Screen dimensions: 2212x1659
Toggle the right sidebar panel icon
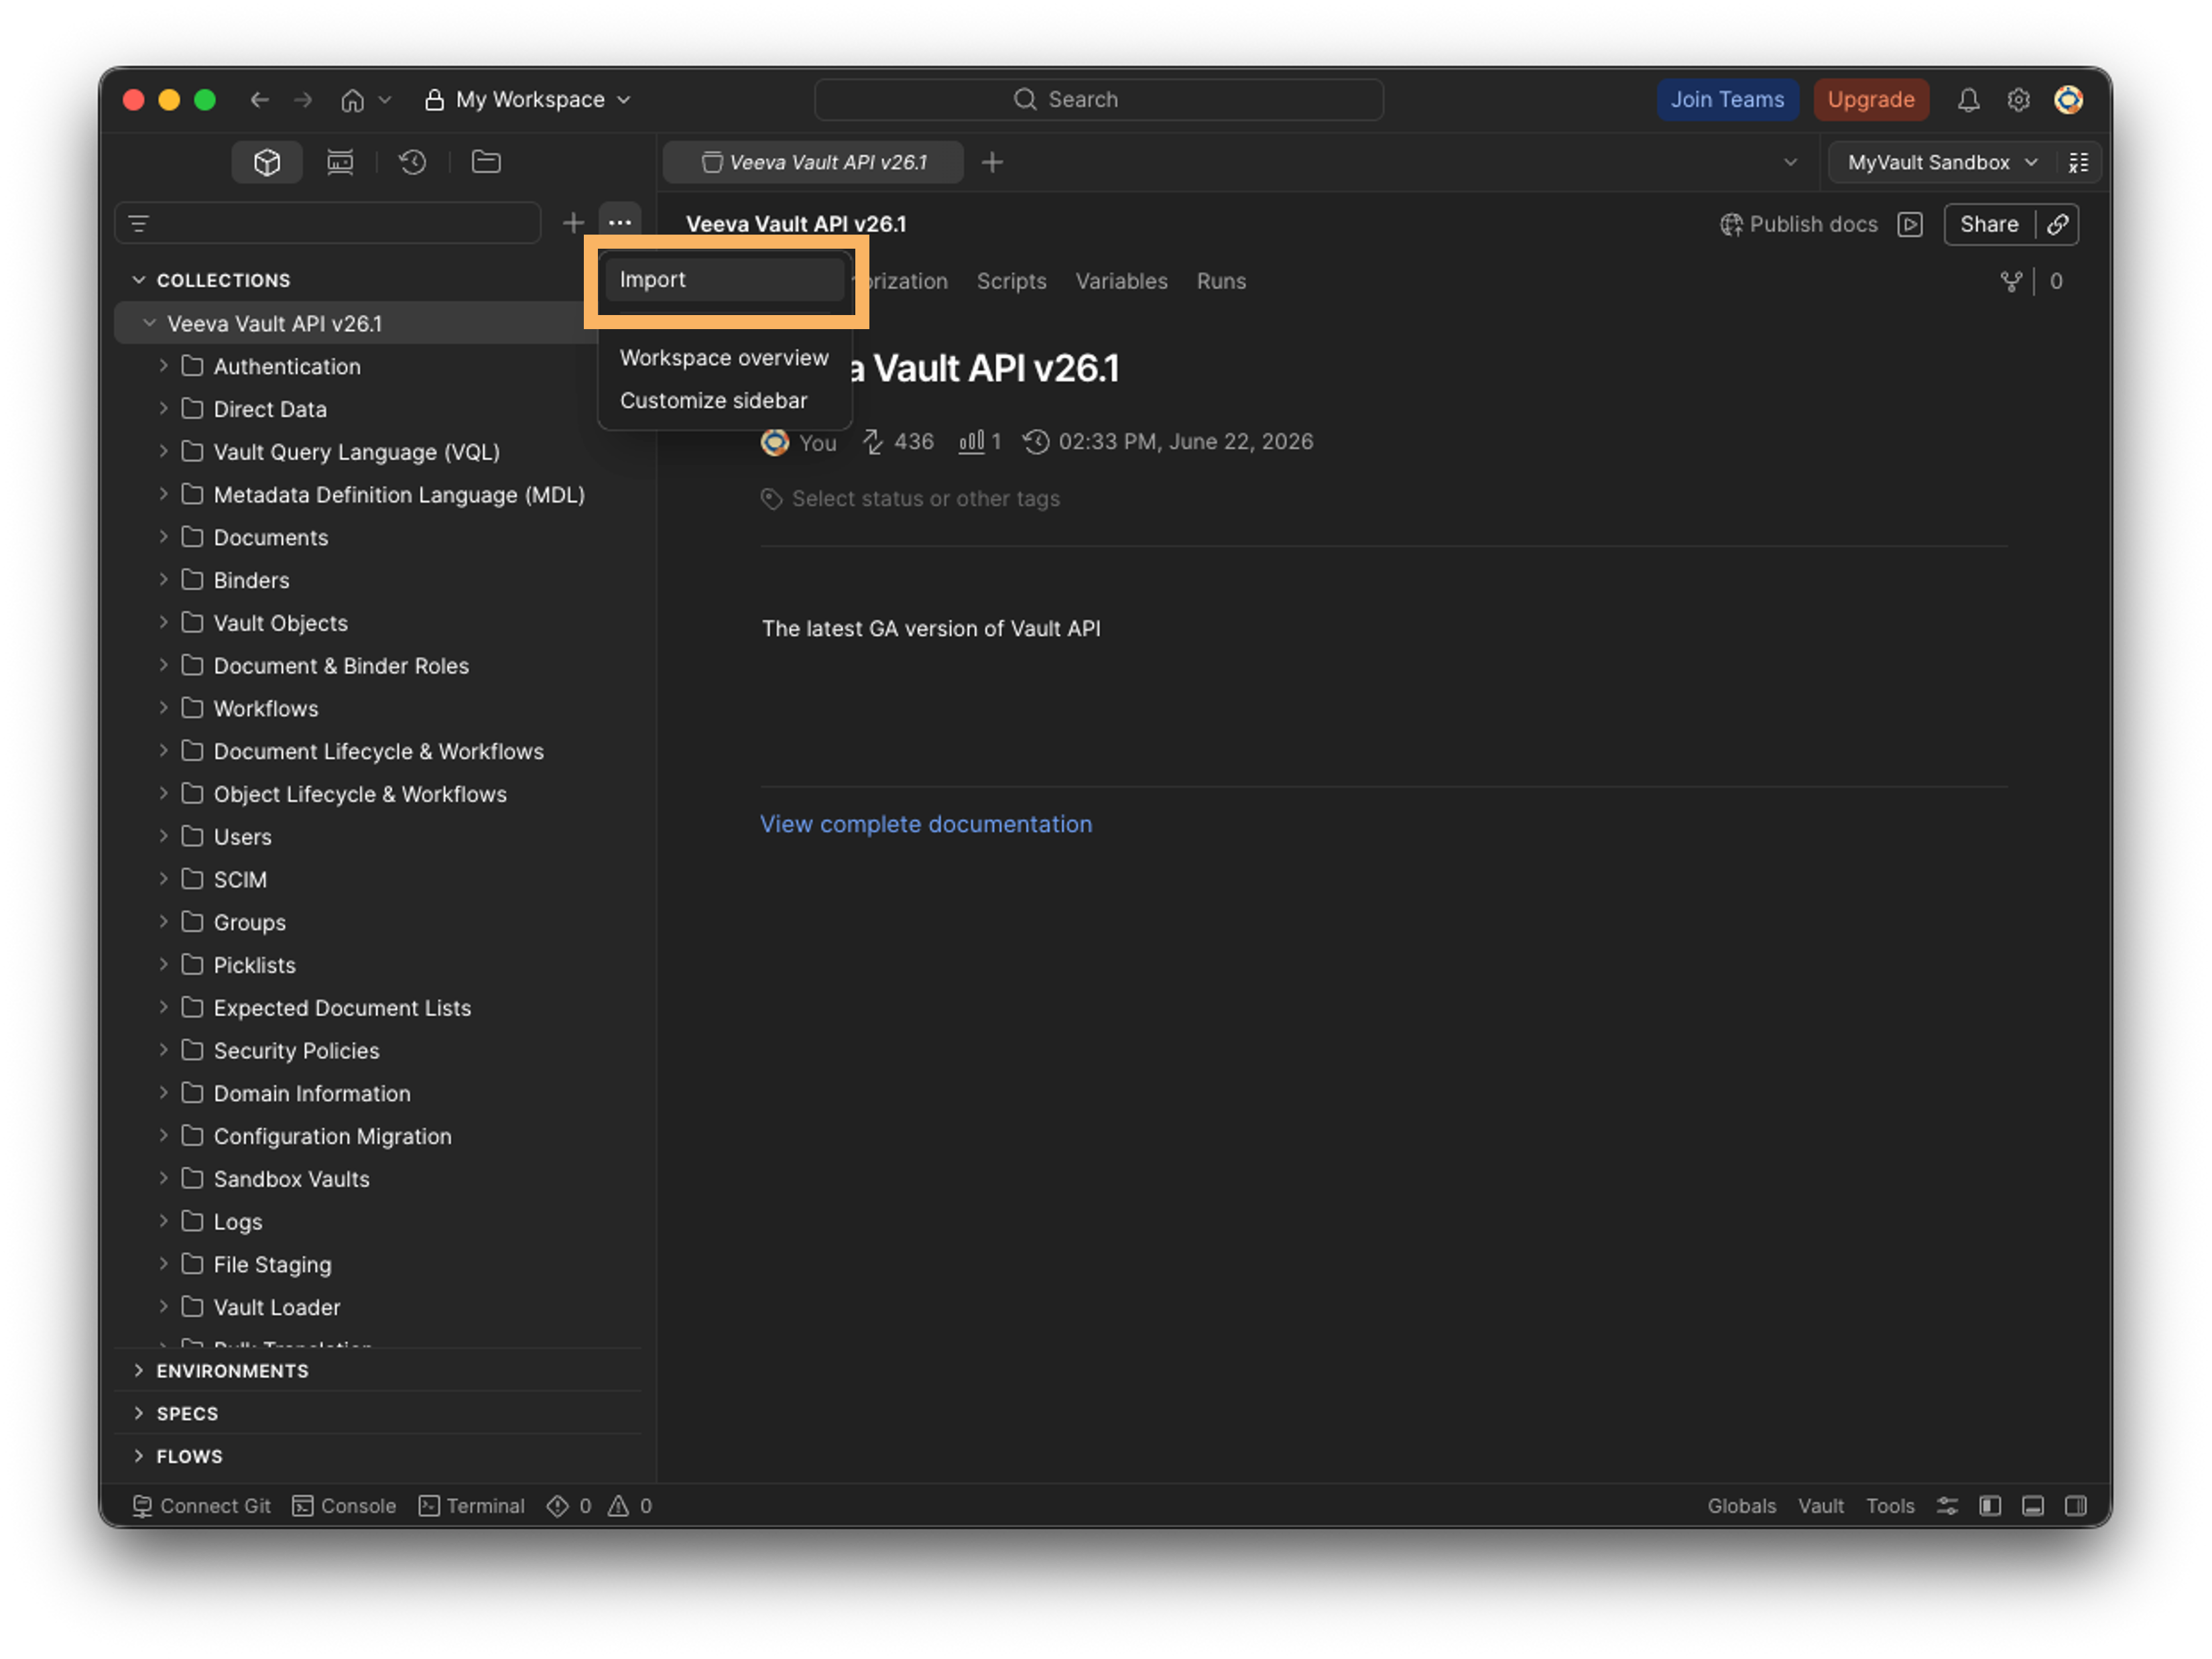pyautogui.click(x=2076, y=1506)
